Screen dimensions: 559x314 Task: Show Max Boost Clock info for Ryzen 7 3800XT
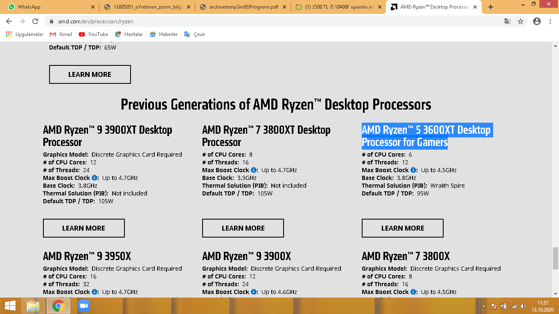tap(254, 170)
